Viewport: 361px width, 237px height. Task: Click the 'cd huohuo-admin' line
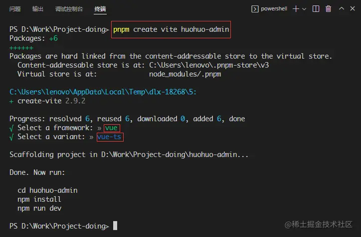47,190
